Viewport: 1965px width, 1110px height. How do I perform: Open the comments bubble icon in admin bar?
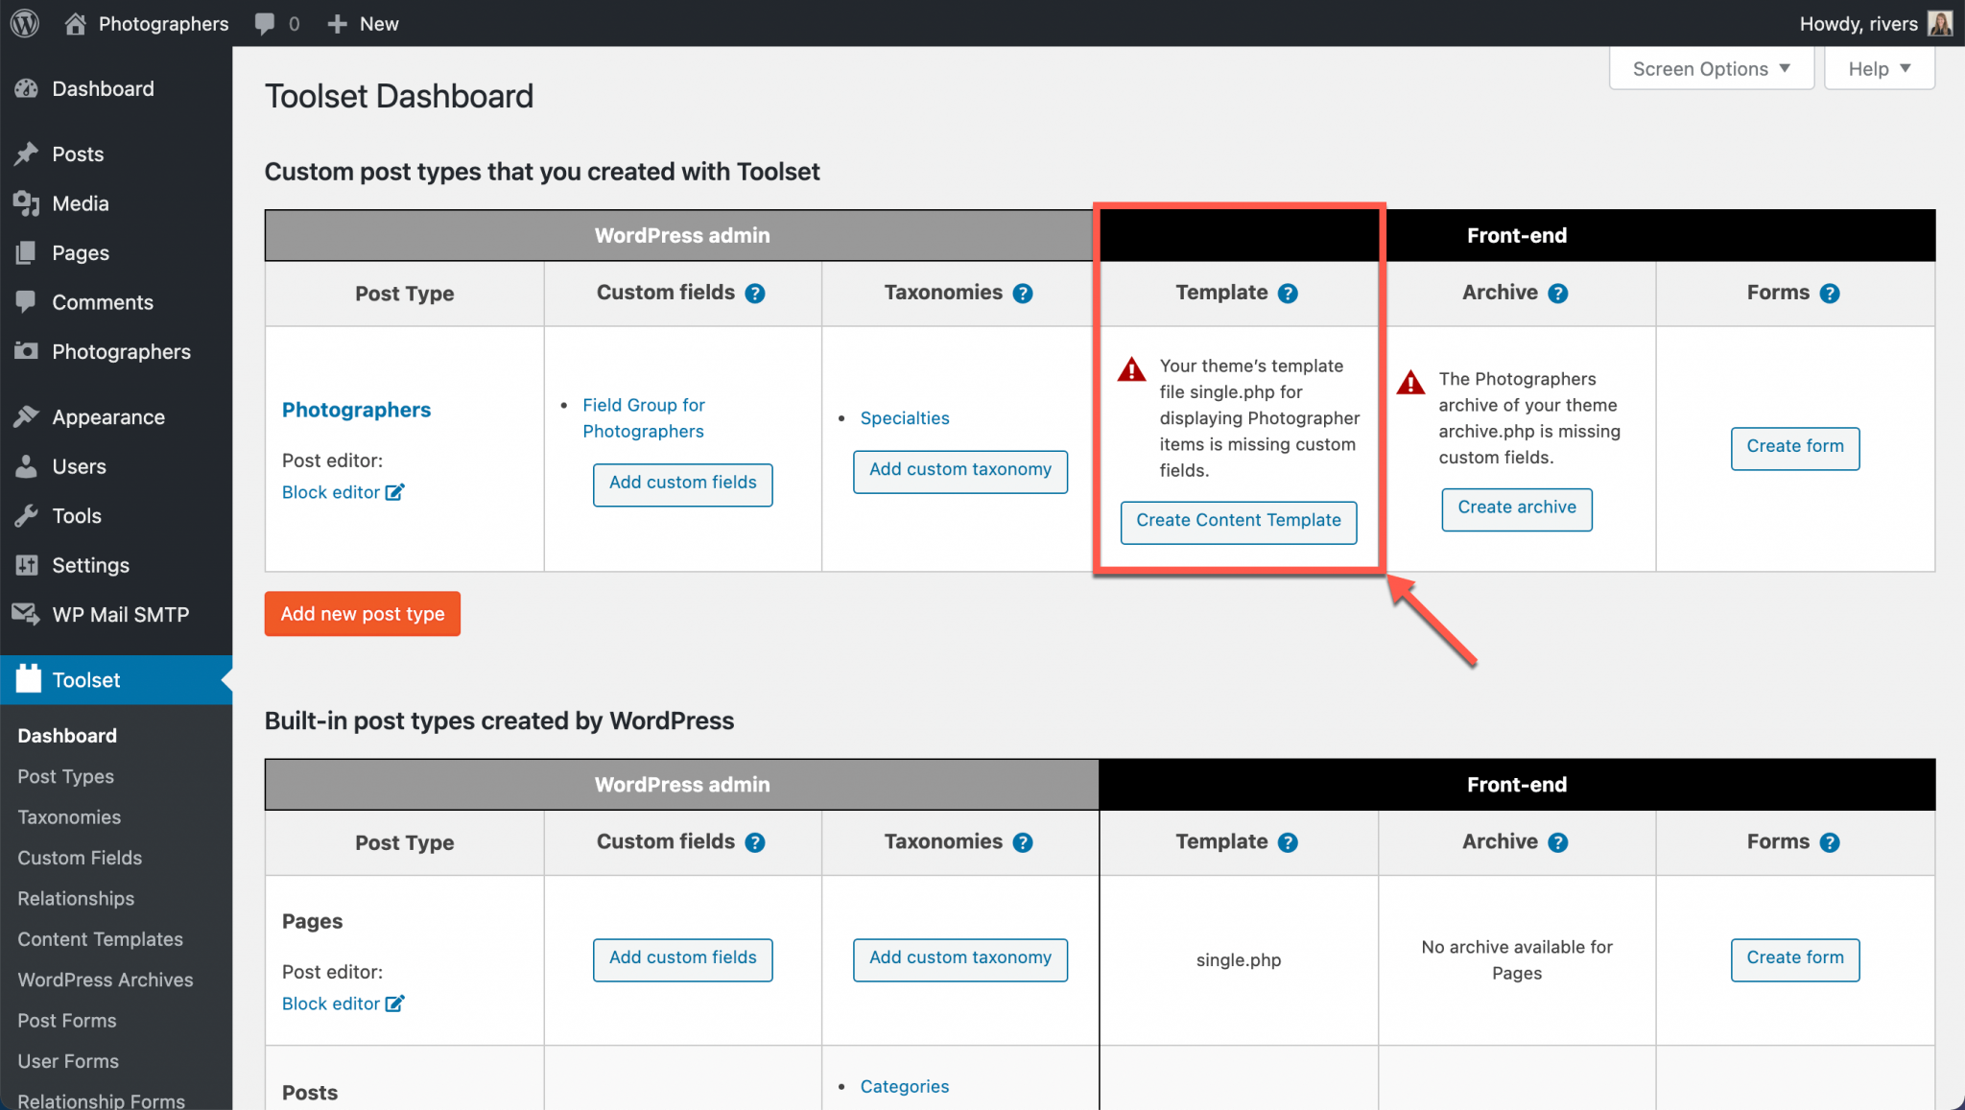(265, 24)
